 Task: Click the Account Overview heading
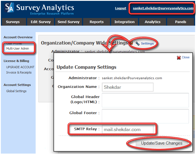pos(18,37)
